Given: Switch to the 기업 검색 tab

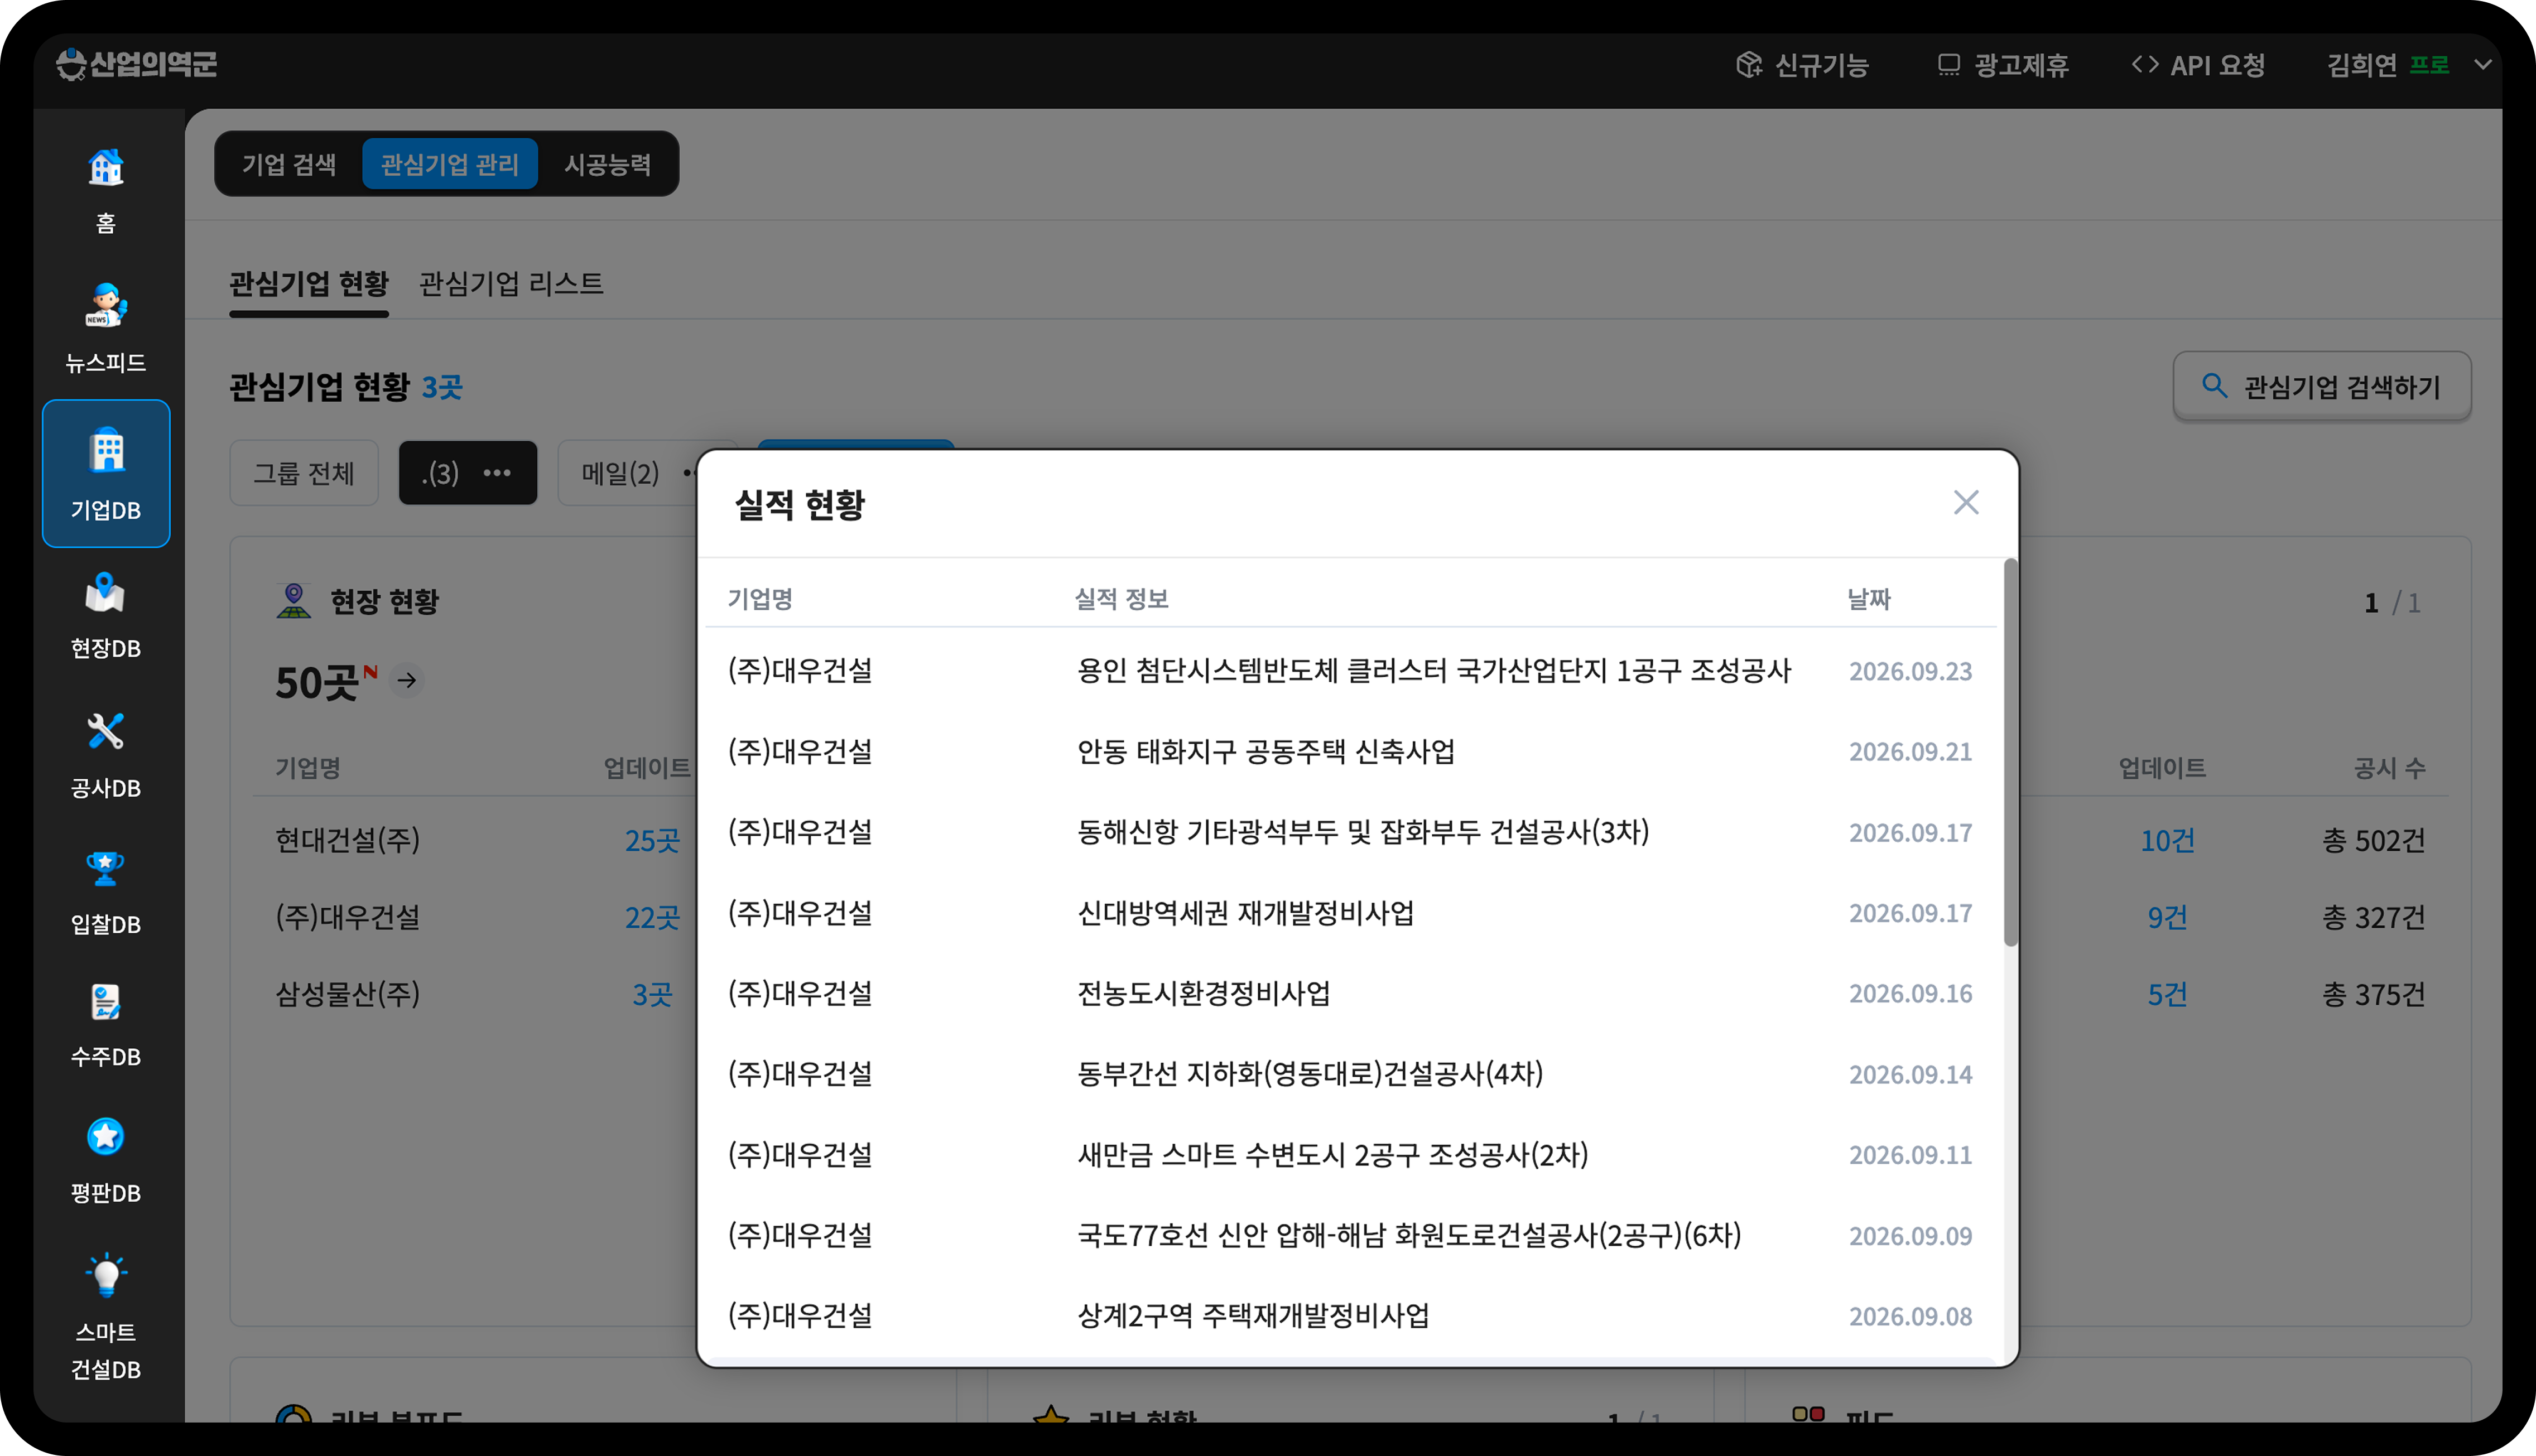Looking at the screenshot, I should pos(289,164).
